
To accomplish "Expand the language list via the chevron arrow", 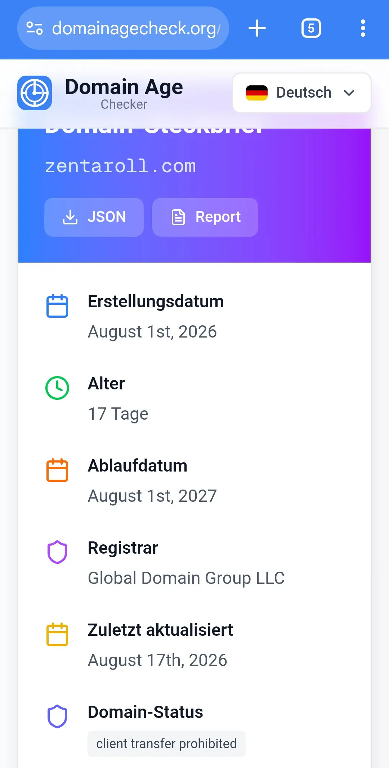I will tap(349, 93).
